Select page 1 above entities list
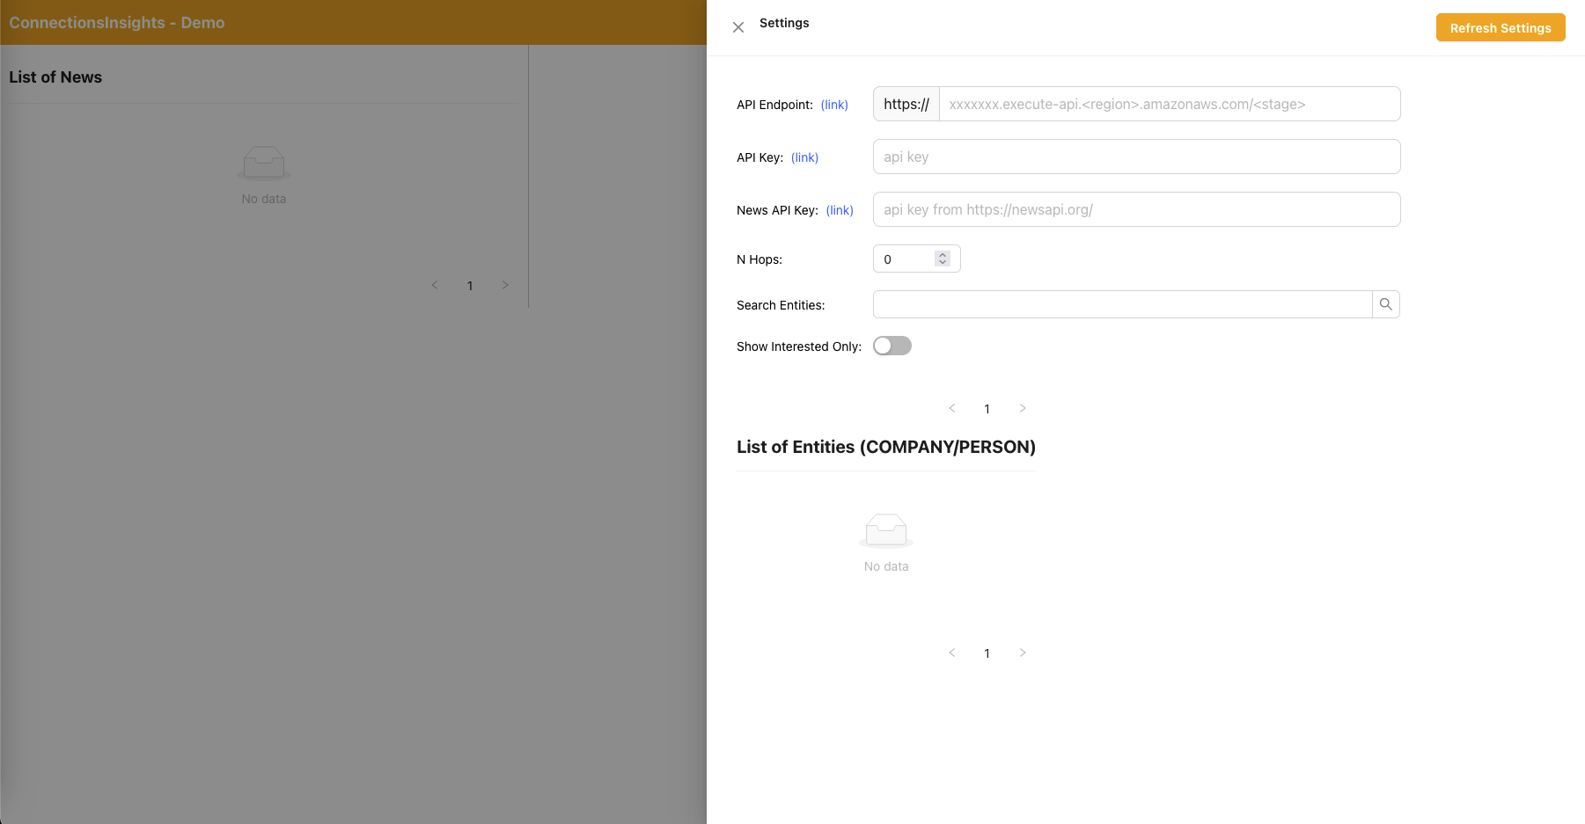The image size is (1585, 824). (987, 408)
